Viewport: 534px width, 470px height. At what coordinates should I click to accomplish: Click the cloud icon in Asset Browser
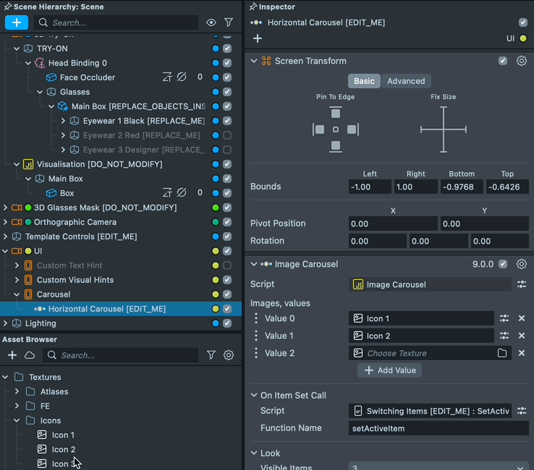tap(30, 355)
